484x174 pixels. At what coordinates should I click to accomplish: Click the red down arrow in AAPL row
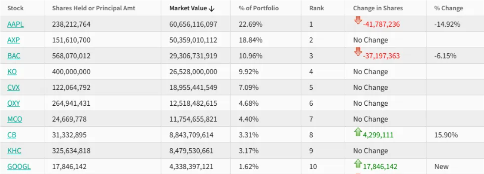[x=358, y=21]
